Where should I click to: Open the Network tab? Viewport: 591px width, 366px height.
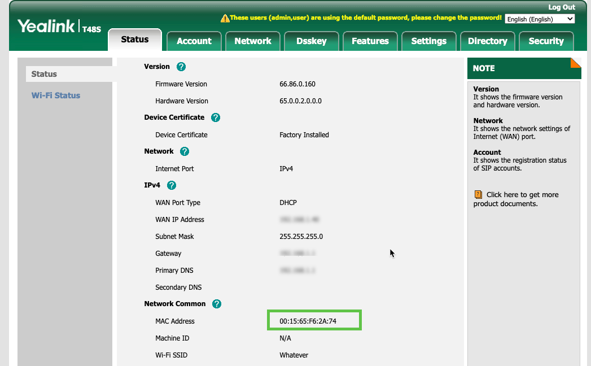click(x=253, y=41)
